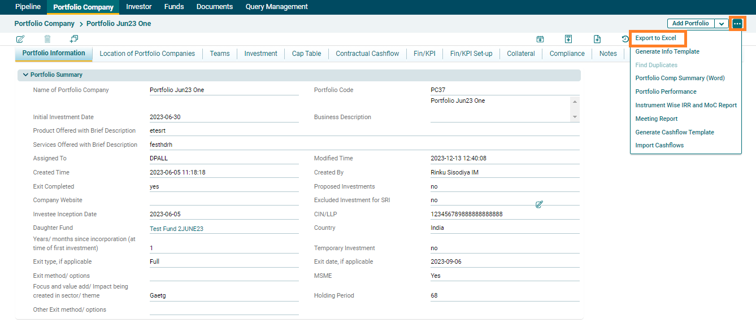
Task: Click the Name of Portfolio Company field
Action: [x=224, y=90]
